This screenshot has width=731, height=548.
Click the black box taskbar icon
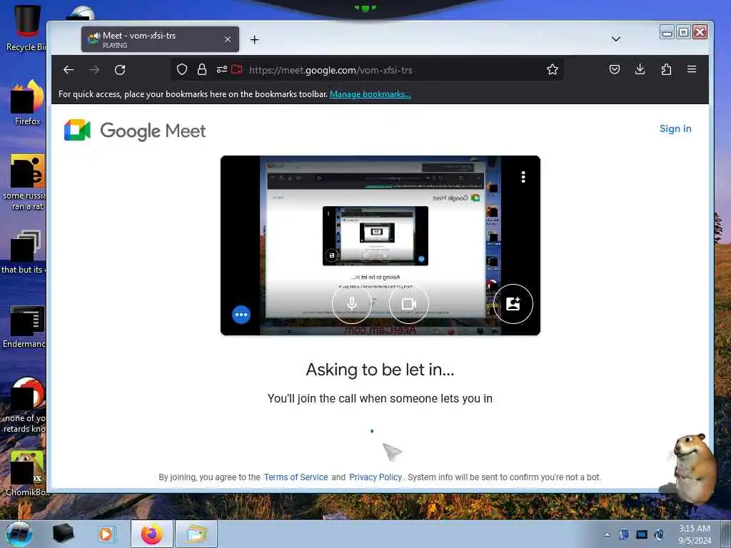coord(63,534)
